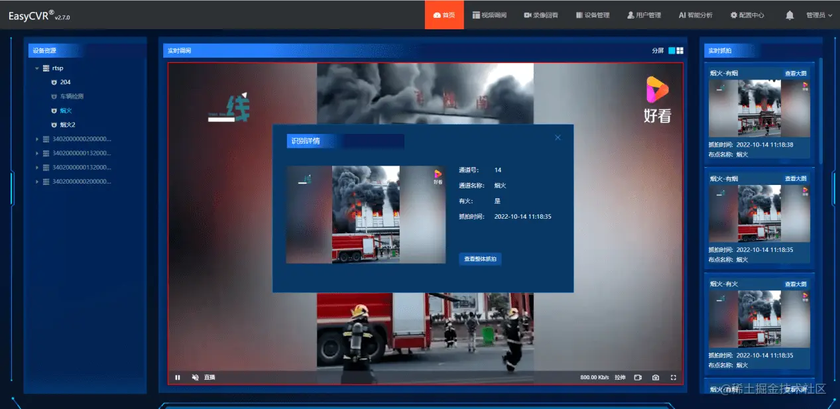Take a snapshot with the camera icon

[656, 377]
